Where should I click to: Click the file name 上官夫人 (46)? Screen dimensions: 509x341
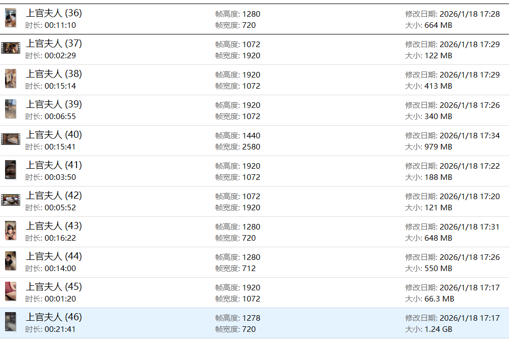[x=54, y=317]
